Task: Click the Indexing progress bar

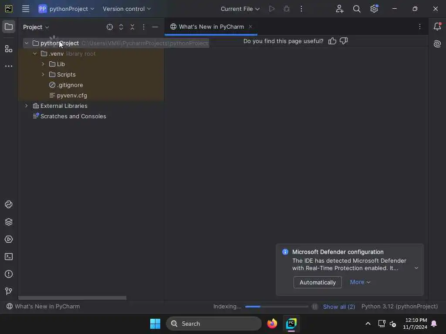Action: pos(277,307)
